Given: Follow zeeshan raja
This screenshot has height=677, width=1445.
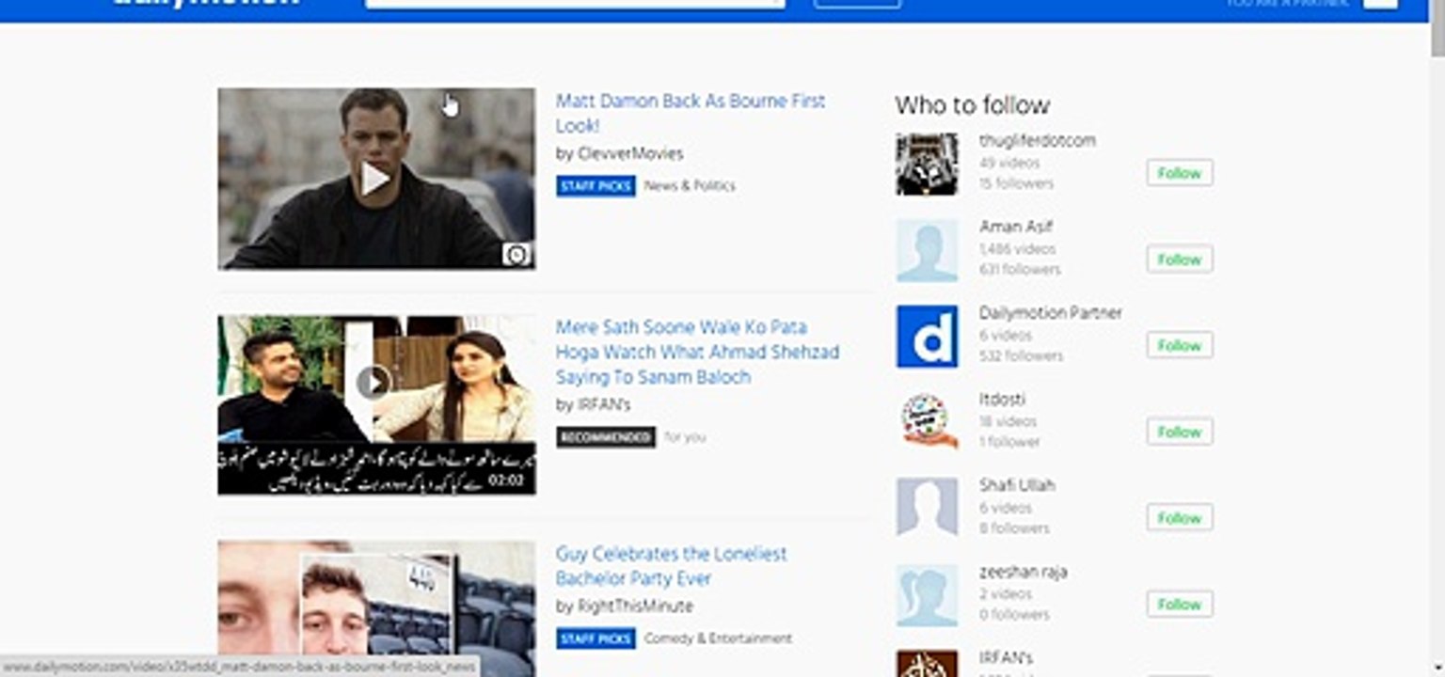Looking at the screenshot, I should tap(1180, 604).
